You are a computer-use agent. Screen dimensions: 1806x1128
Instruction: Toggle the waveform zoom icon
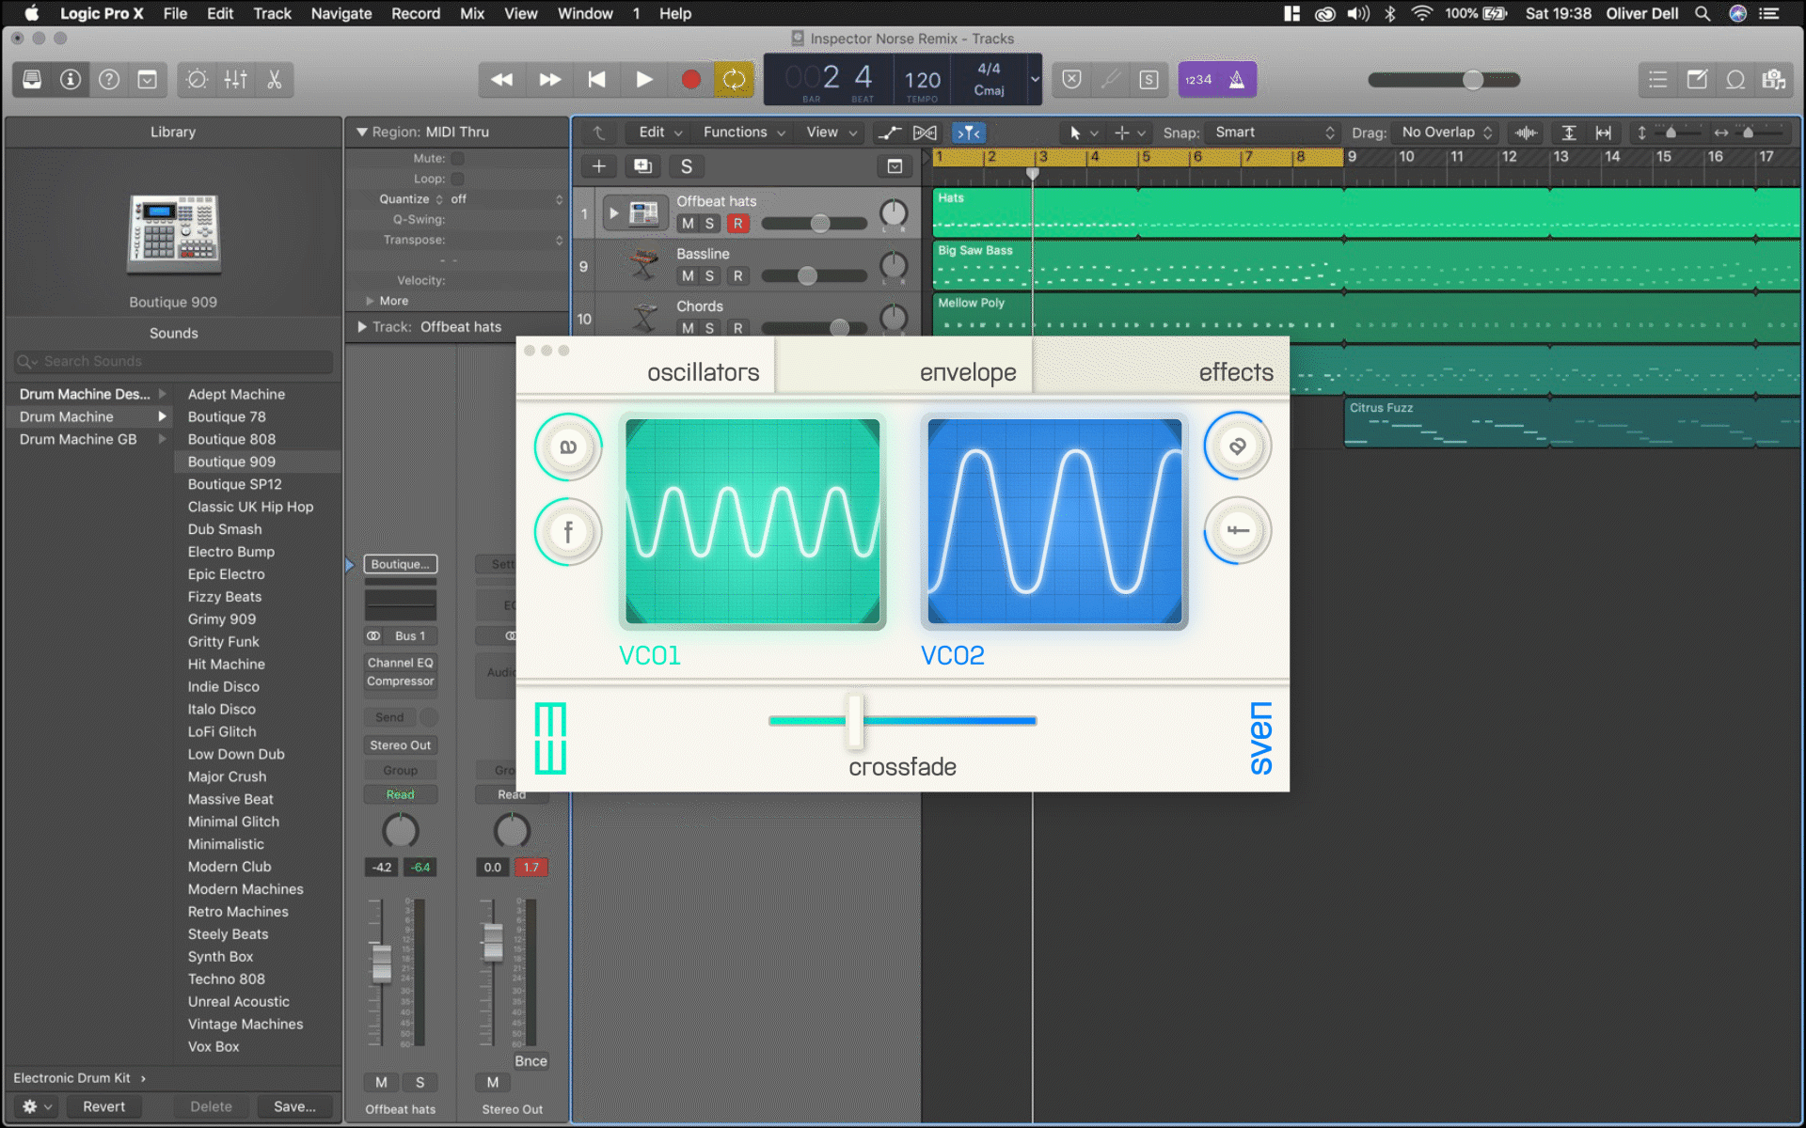point(1527,133)
